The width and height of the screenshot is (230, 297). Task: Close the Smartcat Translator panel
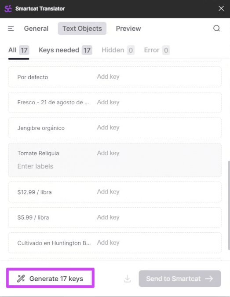[221, 8]
